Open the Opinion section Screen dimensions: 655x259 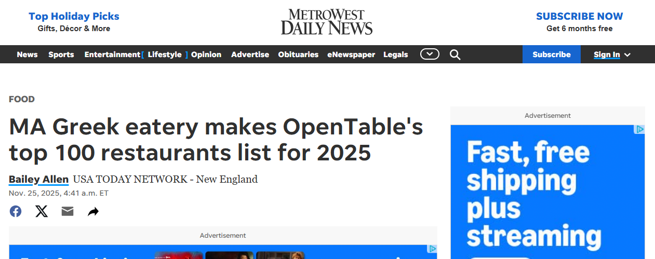click(x=206, y=54)
